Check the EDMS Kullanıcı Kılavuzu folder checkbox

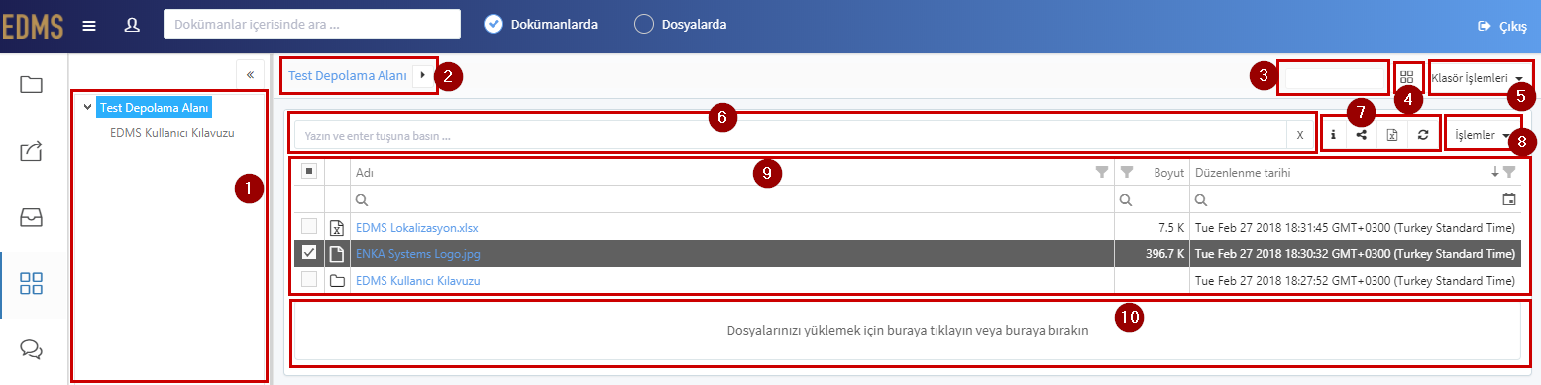coord(309,281)
